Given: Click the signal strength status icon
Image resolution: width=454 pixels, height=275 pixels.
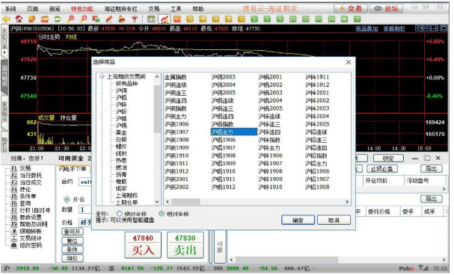Looking at the screenshot, I should point(423,268).
